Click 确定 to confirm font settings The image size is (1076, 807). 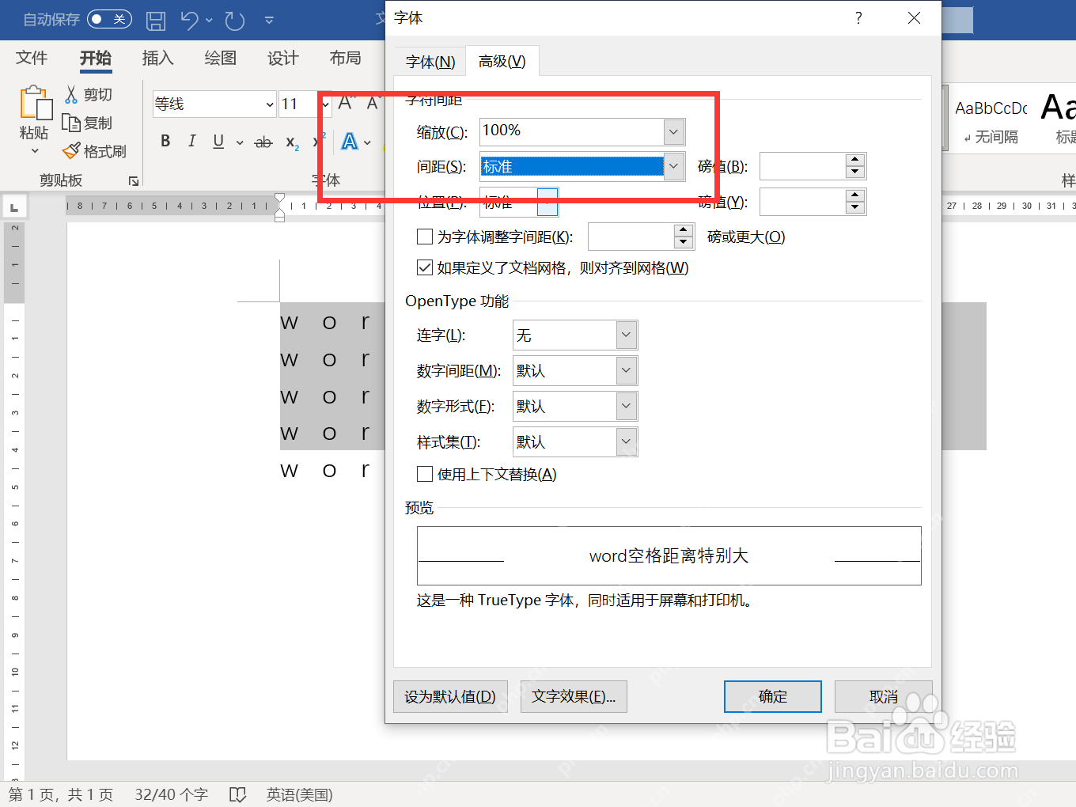[x=773, y=696]
